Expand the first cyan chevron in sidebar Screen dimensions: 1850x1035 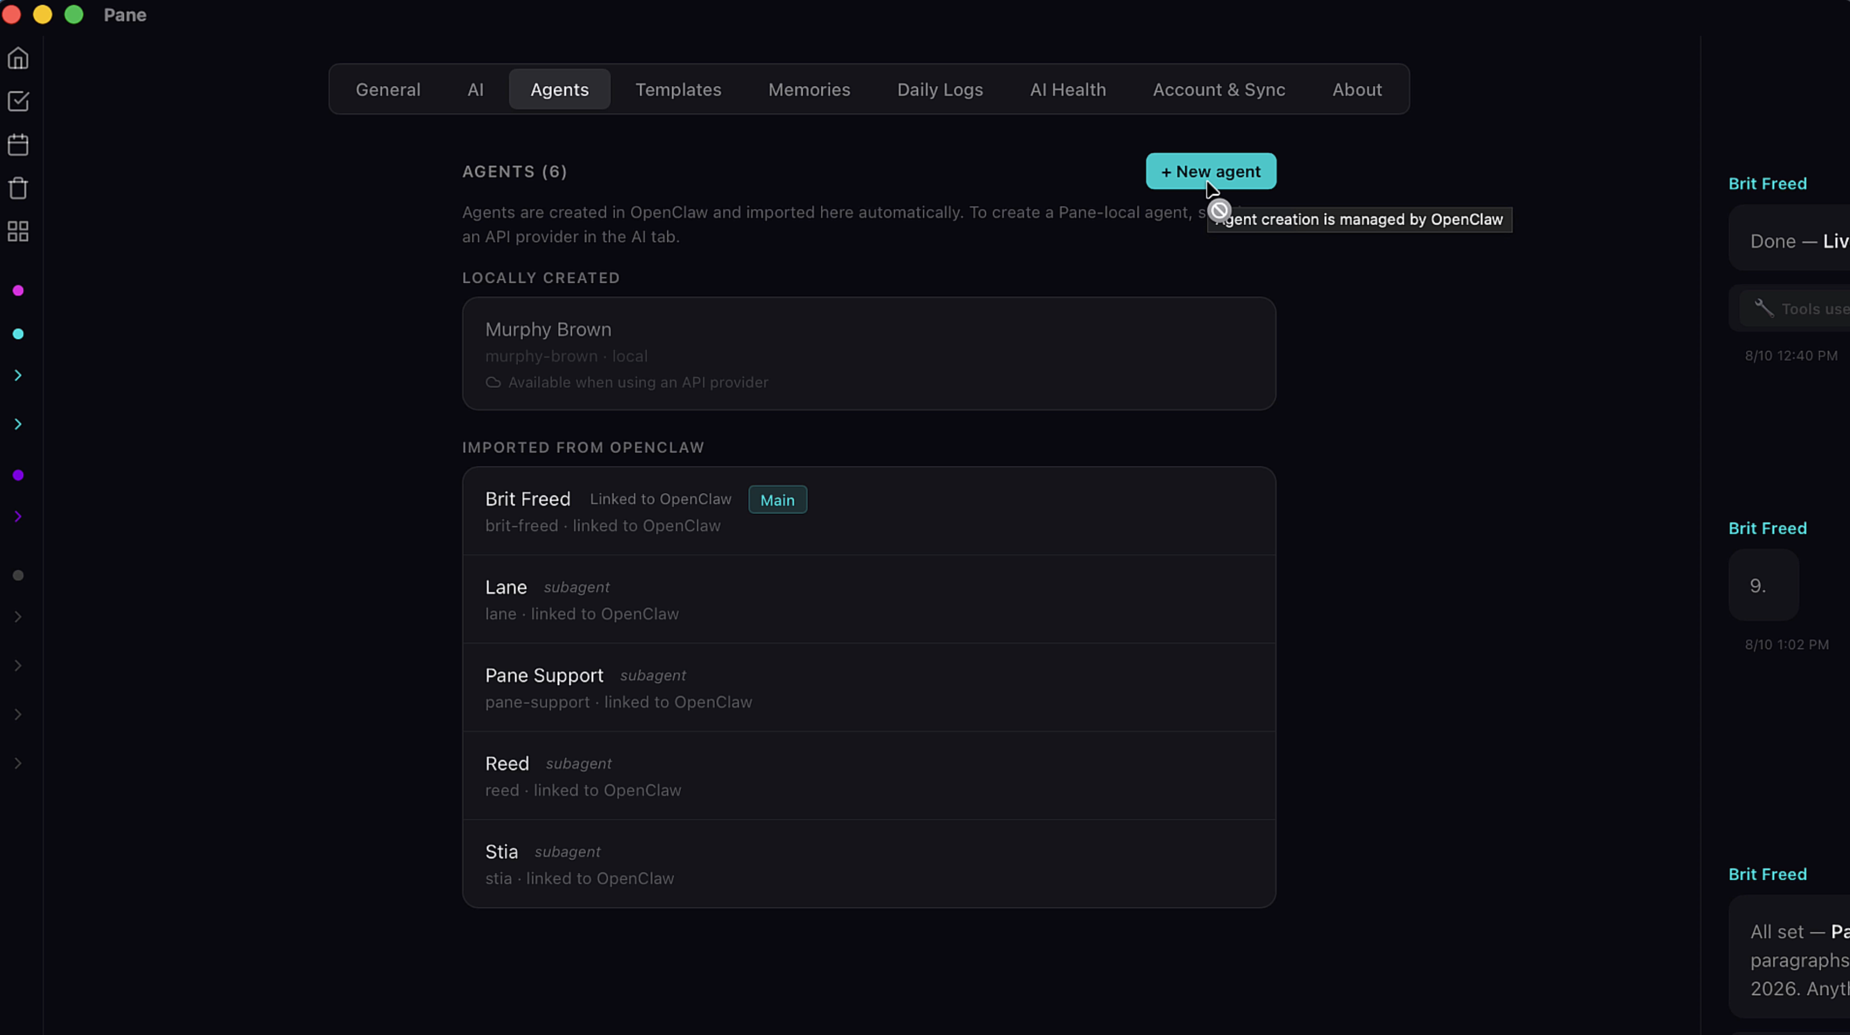[x=18, y=376]
